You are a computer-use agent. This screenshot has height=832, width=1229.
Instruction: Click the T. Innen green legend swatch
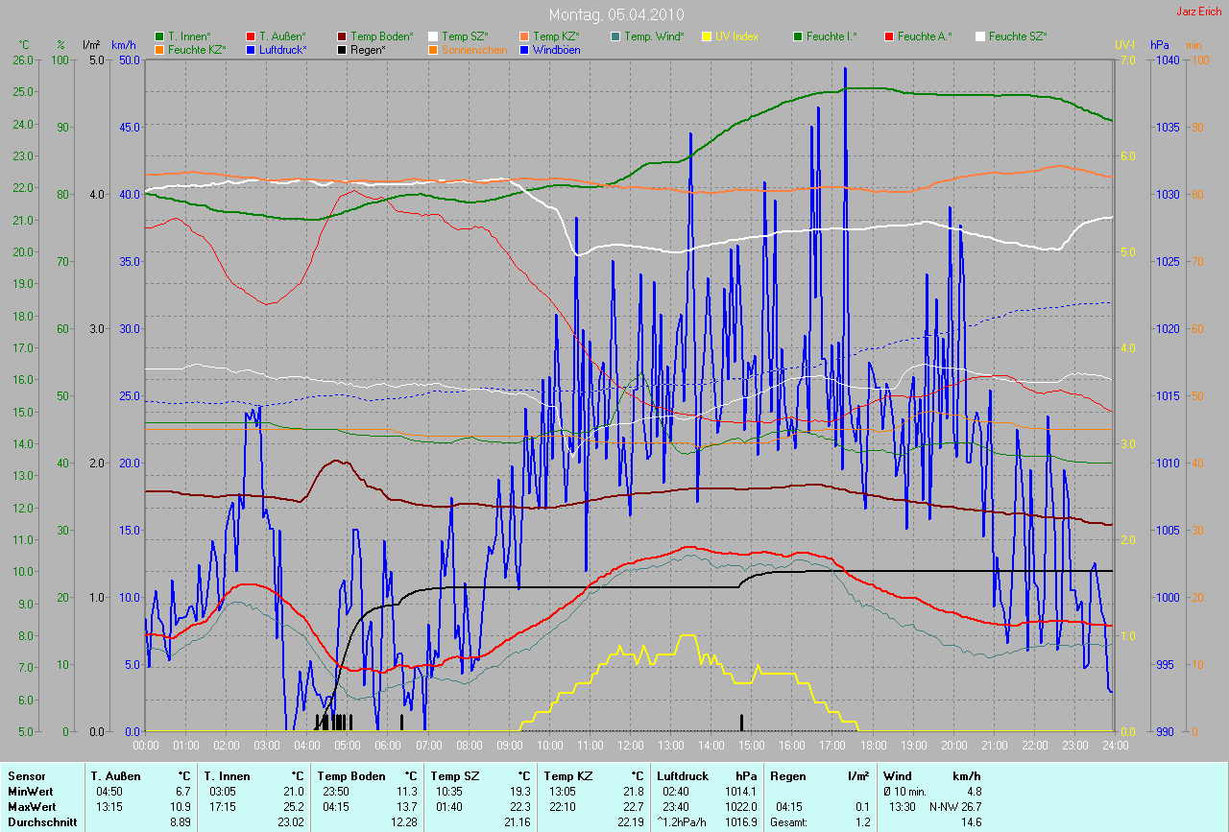159,36
